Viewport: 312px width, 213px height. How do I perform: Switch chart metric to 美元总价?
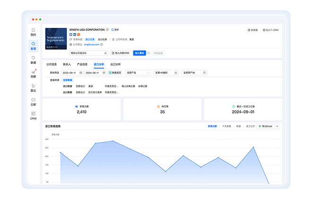pyautogui.click(x=251, y=126)
